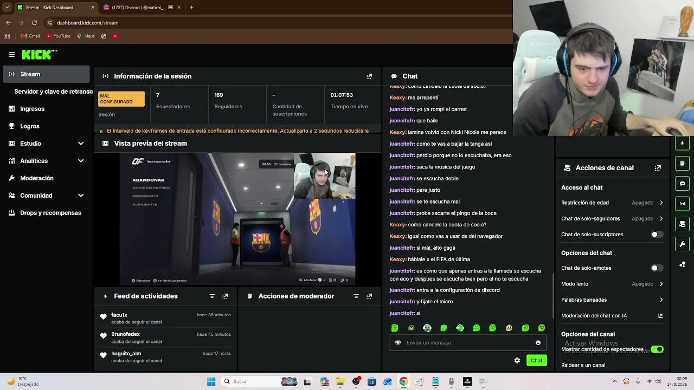Screen dimensions: 694x390
Task: Expand the Analíticas sidebar section
Action: pyautogui.click(x=47, y=161)
